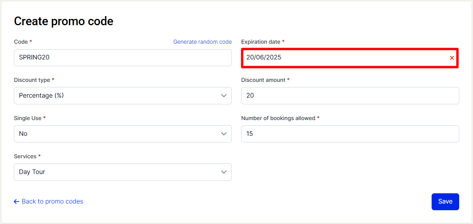The height and width of the screenshot is (224, 473).
Task: Click the chevron arrow in the Single Use field
Action: click(x=224, y=134)
